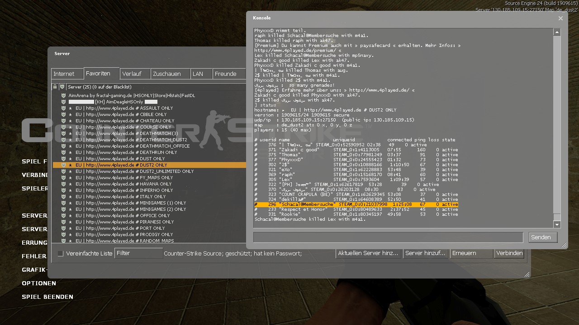The image size is (579, 325).
Task: Click the shield icon on the AimArena server row
Action: click(64, 96)
